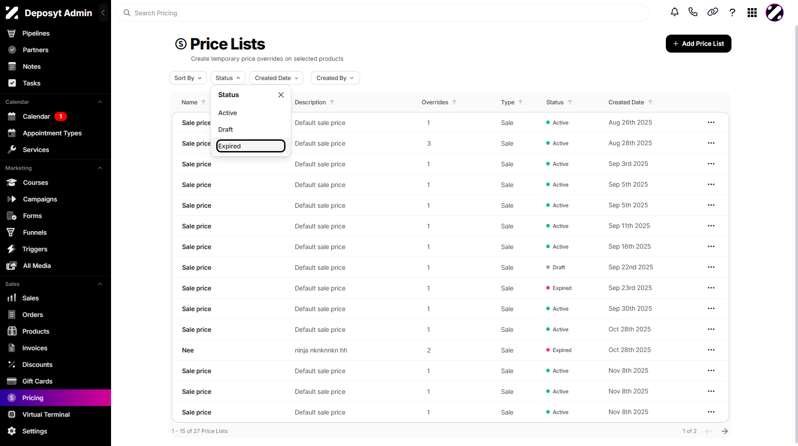Open the Created By filter
The height and width of the screenshot is (446, 798).
(x=335, y=78)
